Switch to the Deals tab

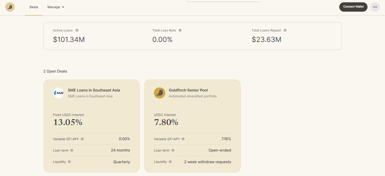[34, 7]
